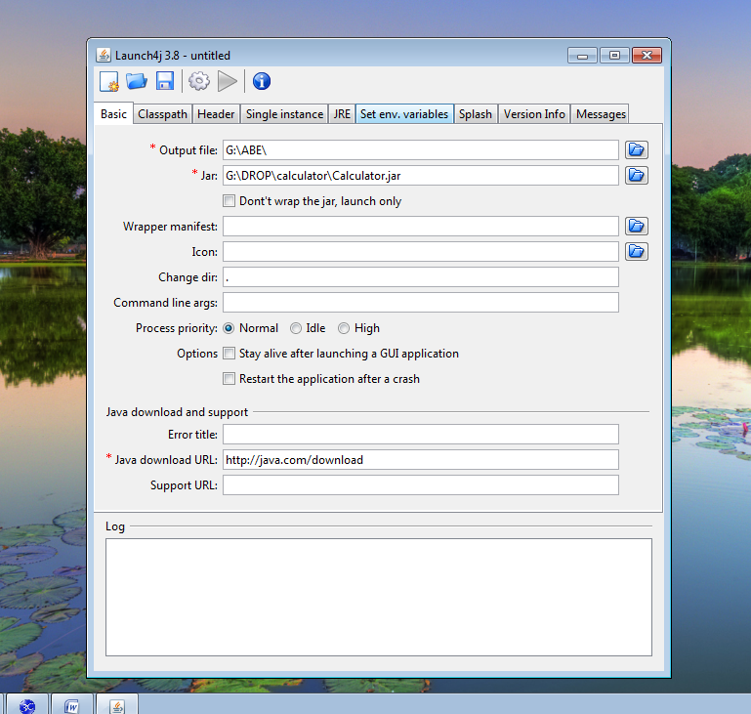Open configuration via the toolbar folder icon
The height and width of the screenshot is (714, 751).
pos(137,81)
